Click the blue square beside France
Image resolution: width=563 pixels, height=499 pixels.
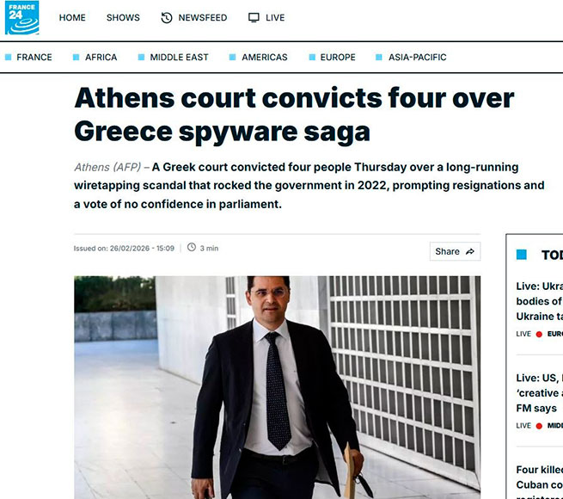pos(9,57)
